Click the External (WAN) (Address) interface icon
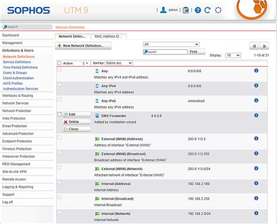Image resolution: width=277 pixels, height=224 pixels. point(97,139)
